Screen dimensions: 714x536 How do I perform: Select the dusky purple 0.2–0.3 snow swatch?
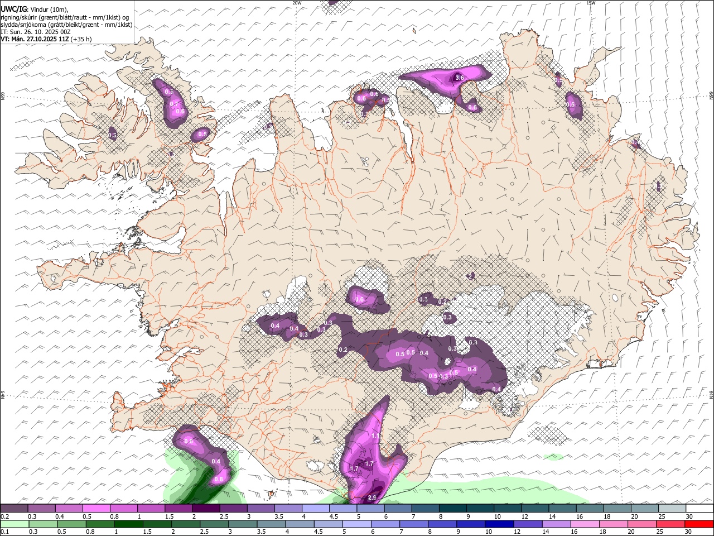click(15, 509)
